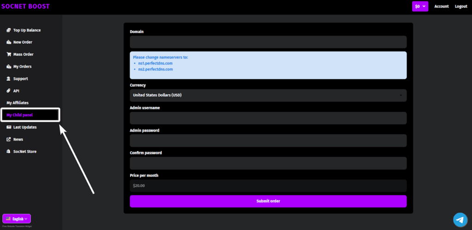Click the API paperclip icon
This screenshot has width=472, height=230.
click(x=9, y=91)
